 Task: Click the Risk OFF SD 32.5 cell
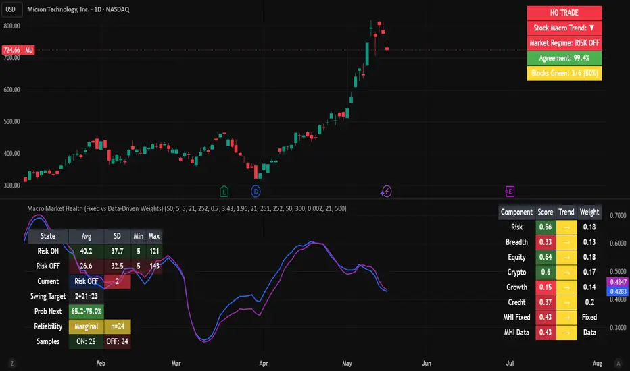pos(118,266)
